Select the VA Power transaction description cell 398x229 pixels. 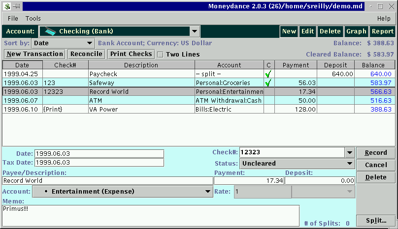141,110
